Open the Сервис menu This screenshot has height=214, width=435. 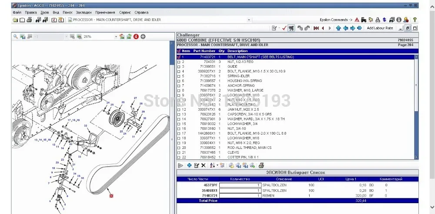[125, 13]
